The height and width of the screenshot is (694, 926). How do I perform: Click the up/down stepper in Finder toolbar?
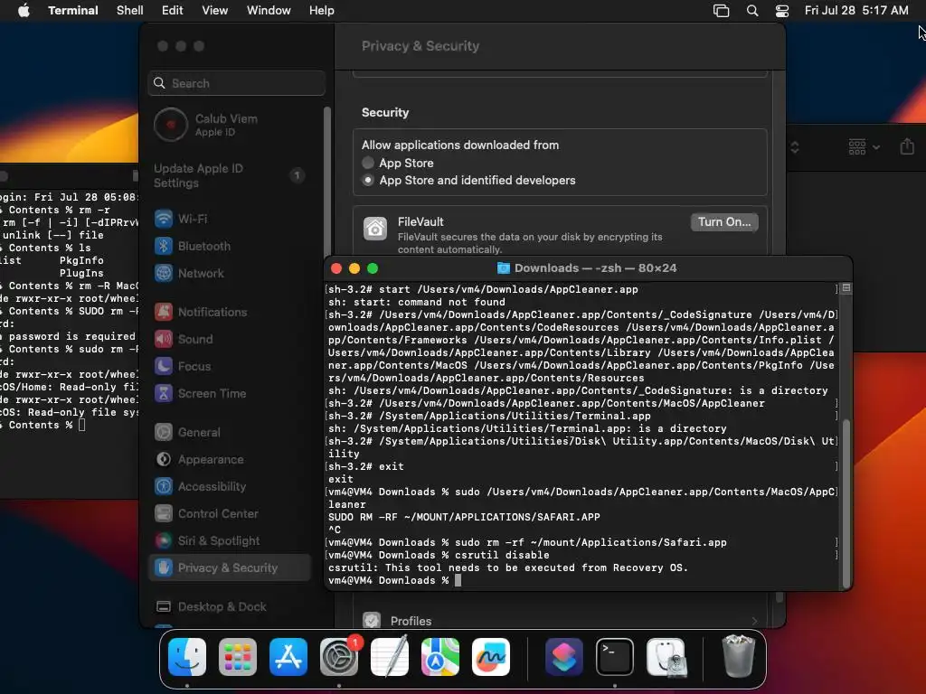pos(794,147)
